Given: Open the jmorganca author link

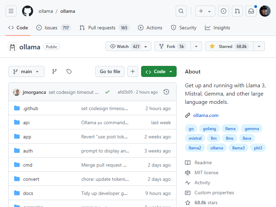Looking at the screenshot, I should coord(34,92).
